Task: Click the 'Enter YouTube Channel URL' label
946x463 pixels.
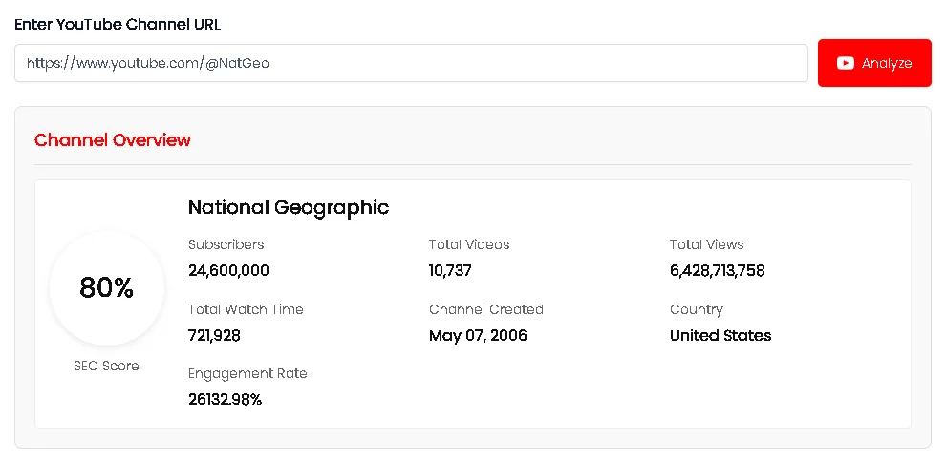Action: point(118,25)
